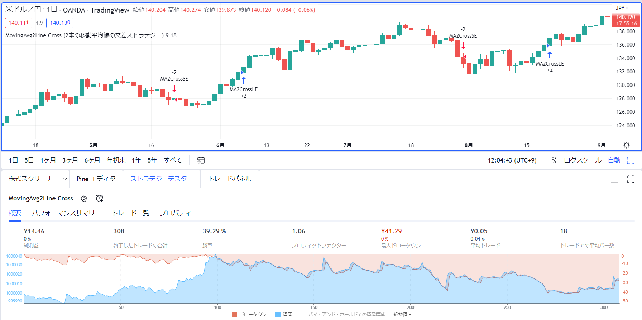This screenshot has width=642, height=320.
Task: Set range to 6ヶ月
Action: click(92, 160)
